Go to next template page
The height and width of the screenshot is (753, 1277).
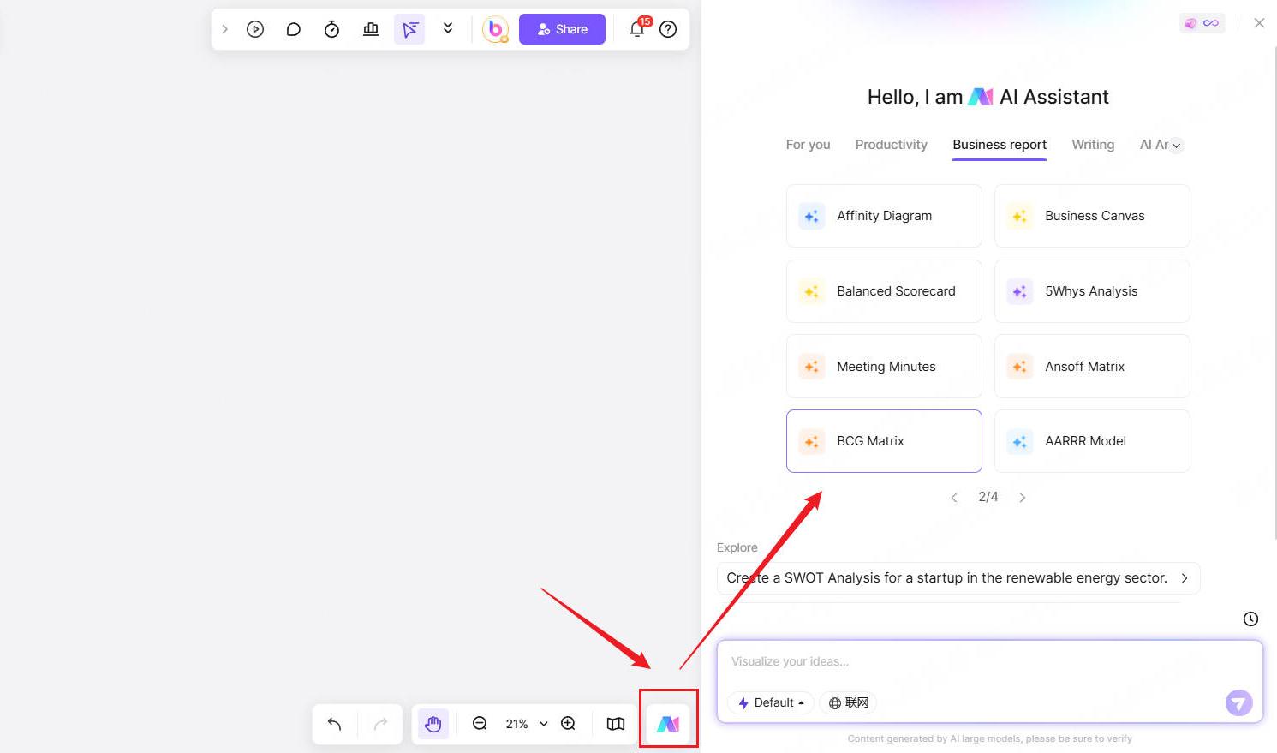click(1022, 498)
